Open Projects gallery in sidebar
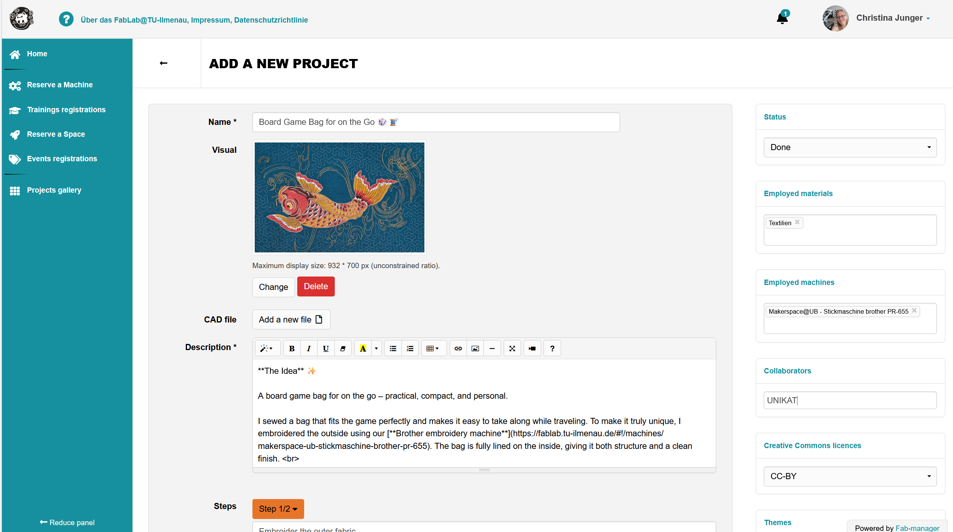953x532 pixels. click(54, 190)
